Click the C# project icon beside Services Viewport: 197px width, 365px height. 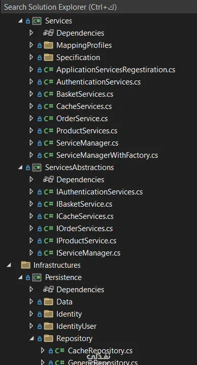37,21
